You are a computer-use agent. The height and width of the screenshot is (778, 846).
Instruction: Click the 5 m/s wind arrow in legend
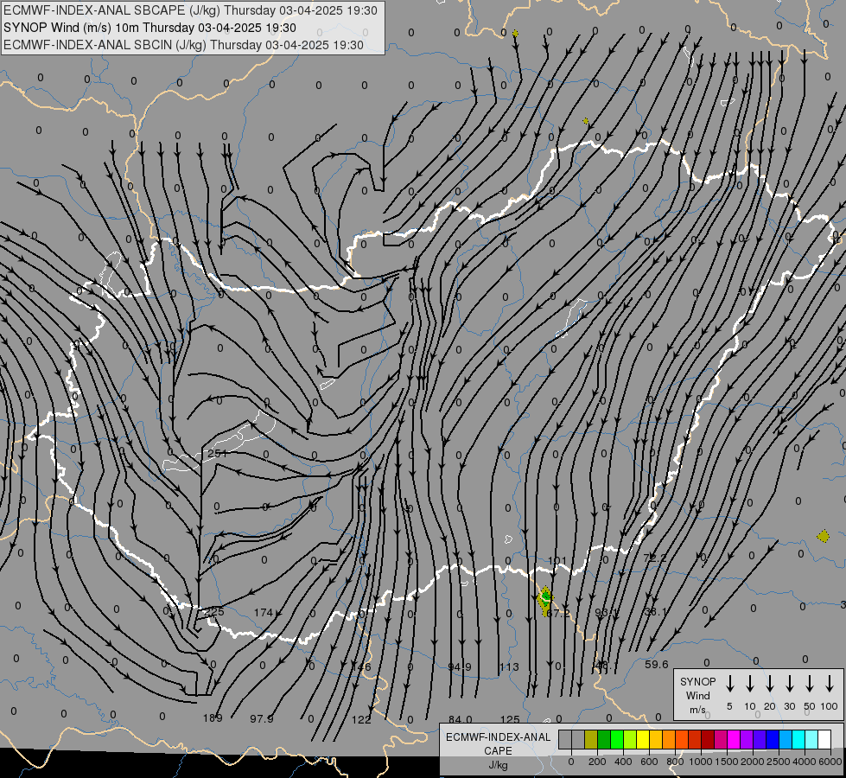(x=730, y=683)
